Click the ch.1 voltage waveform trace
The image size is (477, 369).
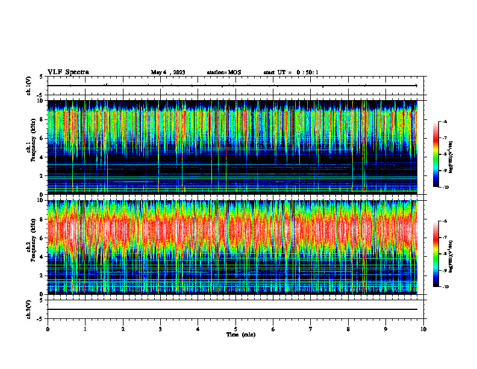point(232,86)
